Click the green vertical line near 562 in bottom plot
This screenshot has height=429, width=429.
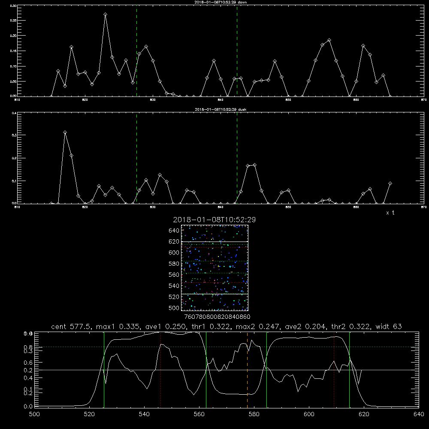pyautogui.click(x=206, y=370)
